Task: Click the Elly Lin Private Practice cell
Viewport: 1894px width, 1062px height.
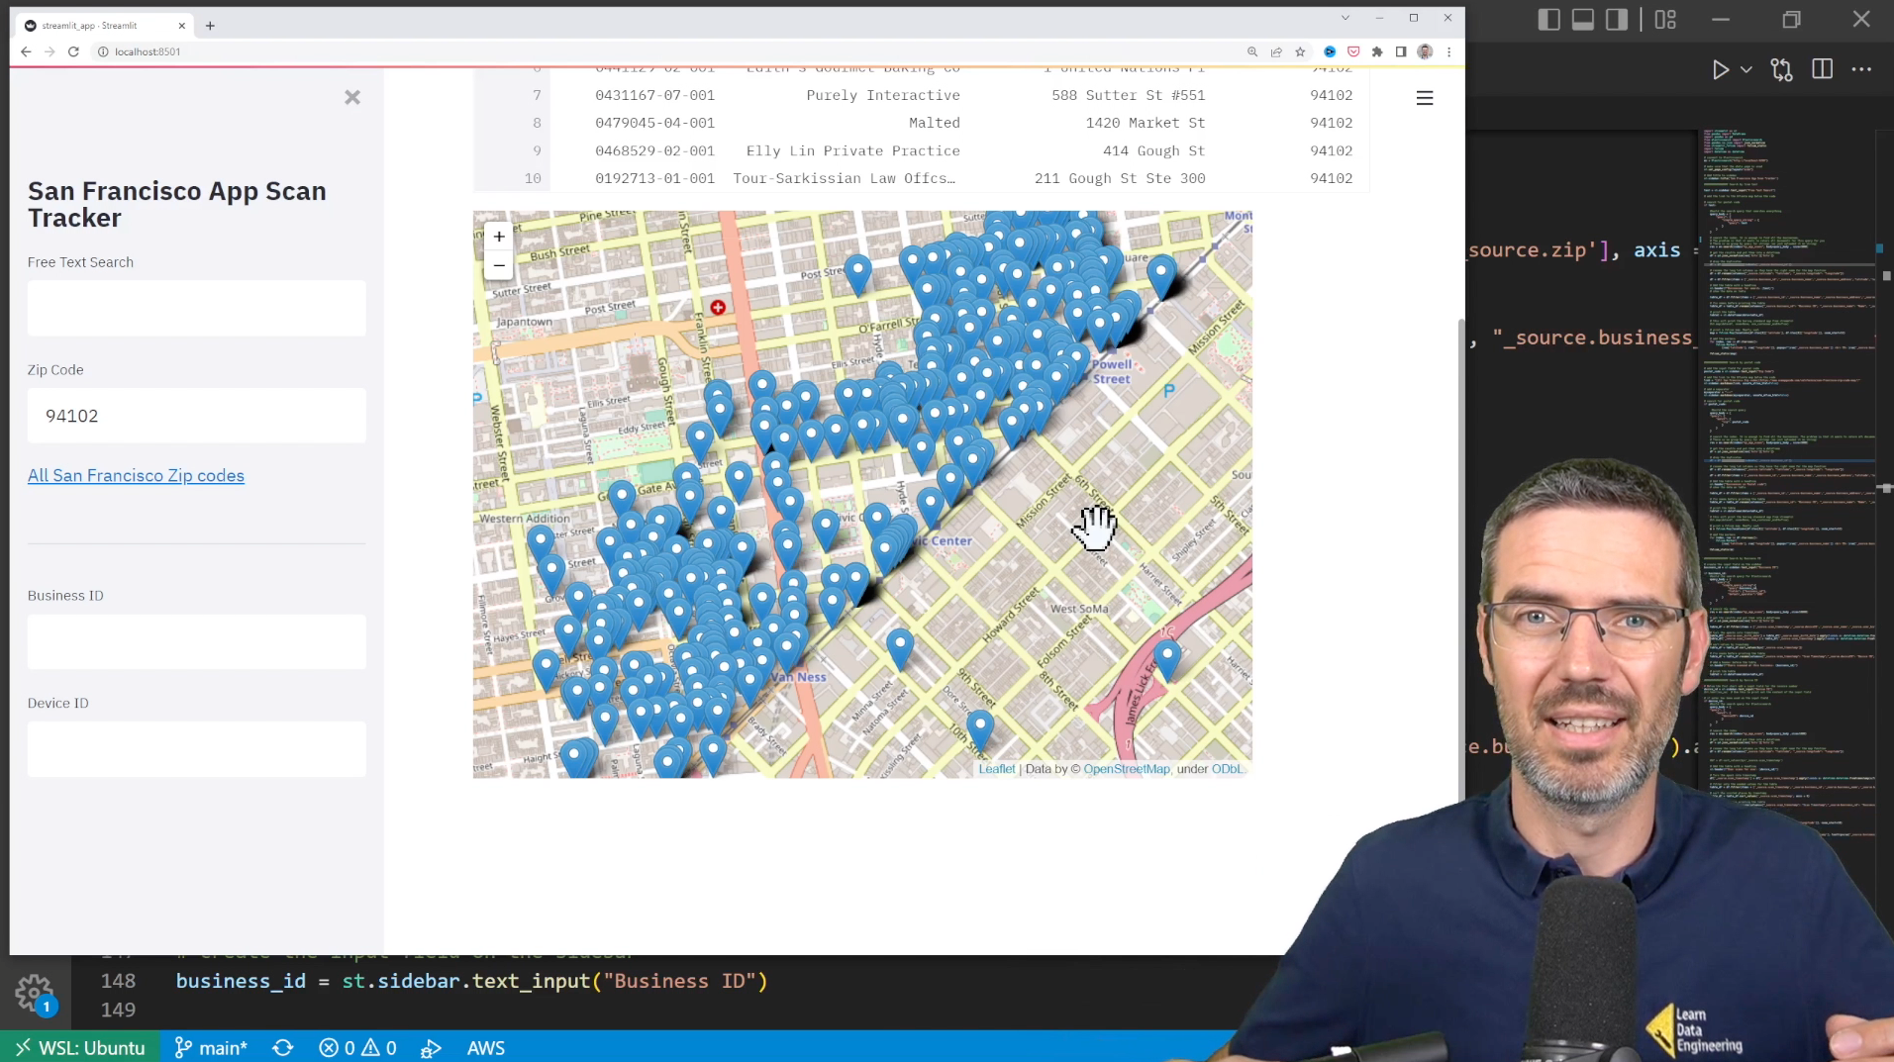Action: pos(853,150)
